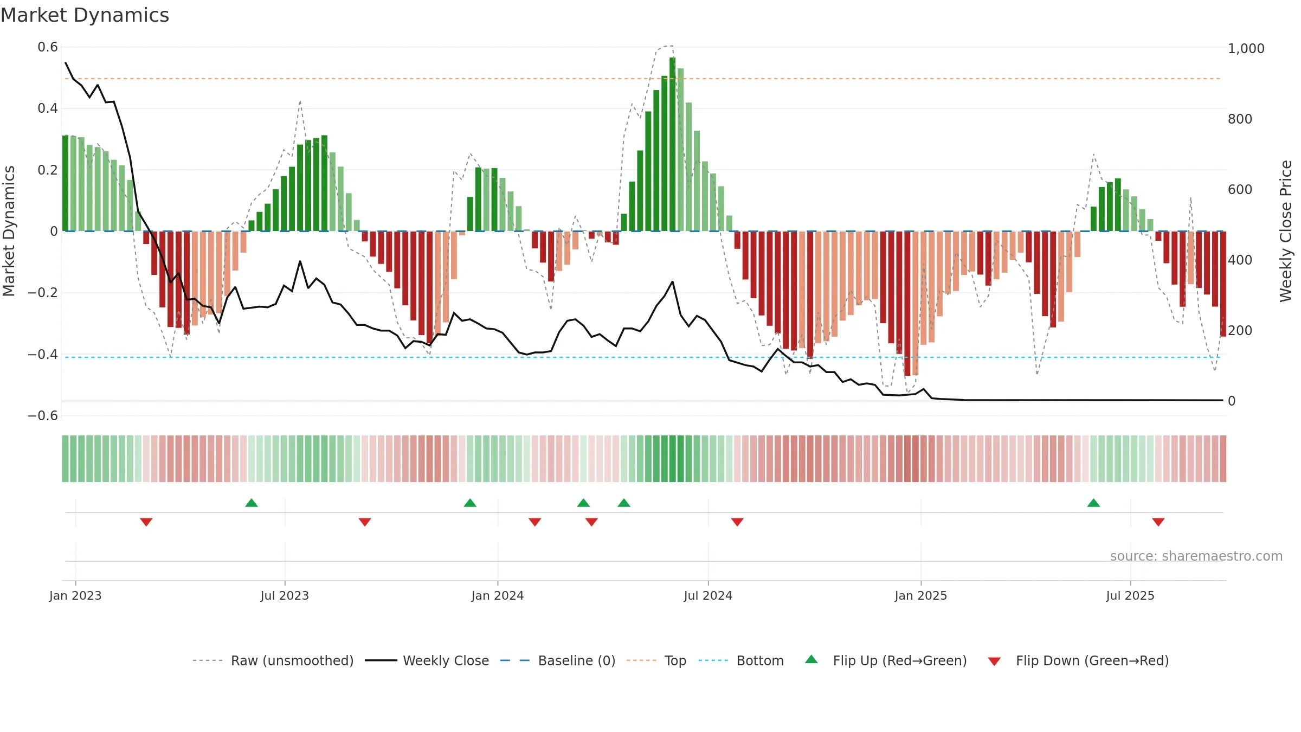Click the 0.6 tick on left axis
Image resolution: width=1301 pixels, height=732 pixels.
(48, 47)
